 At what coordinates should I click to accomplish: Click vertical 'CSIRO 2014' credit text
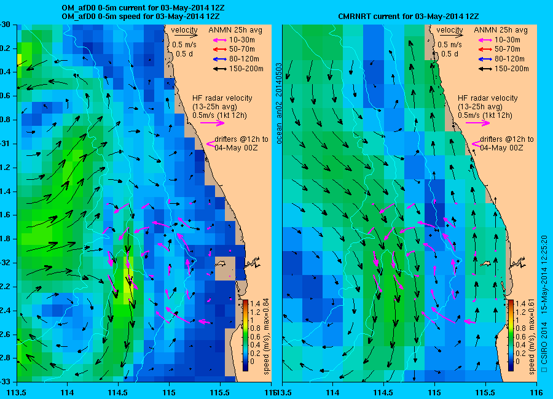tap(544, 344)
